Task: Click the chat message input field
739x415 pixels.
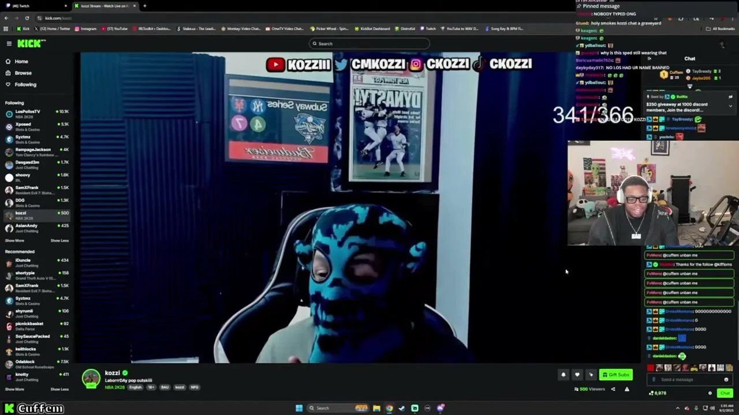Action: [690, 380]
